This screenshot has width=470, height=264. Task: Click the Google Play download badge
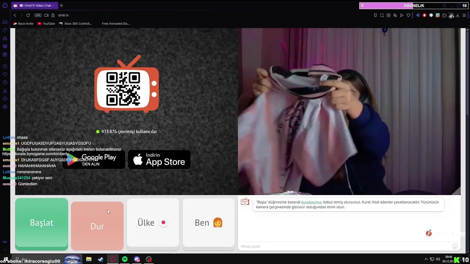(94, 159)
